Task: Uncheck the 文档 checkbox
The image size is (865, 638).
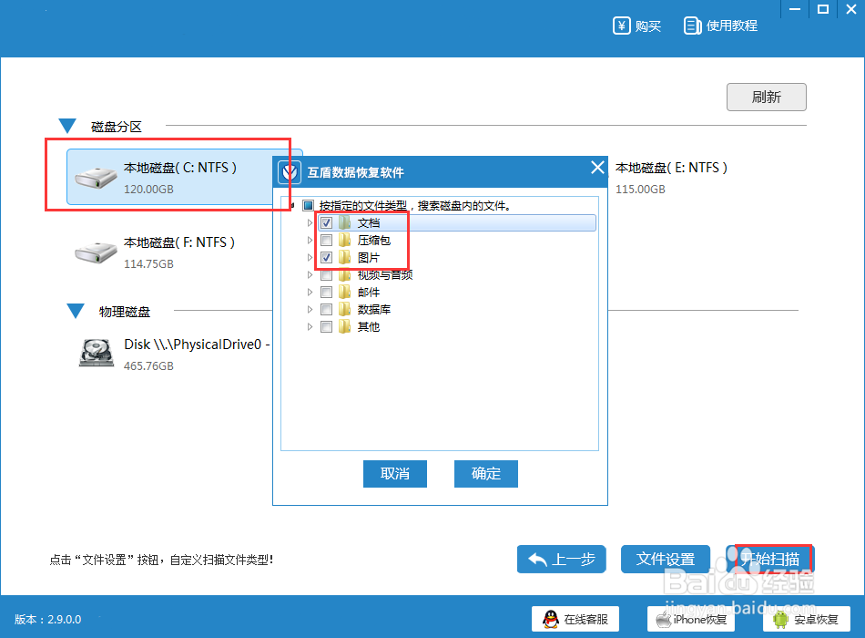Action: (x=327, y=222)
